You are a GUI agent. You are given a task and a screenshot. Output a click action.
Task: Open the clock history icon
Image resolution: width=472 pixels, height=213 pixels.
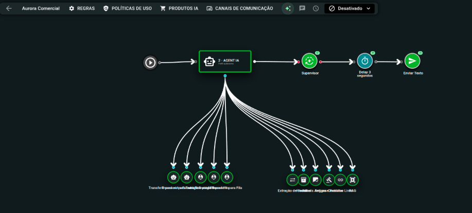coord(316,9)
